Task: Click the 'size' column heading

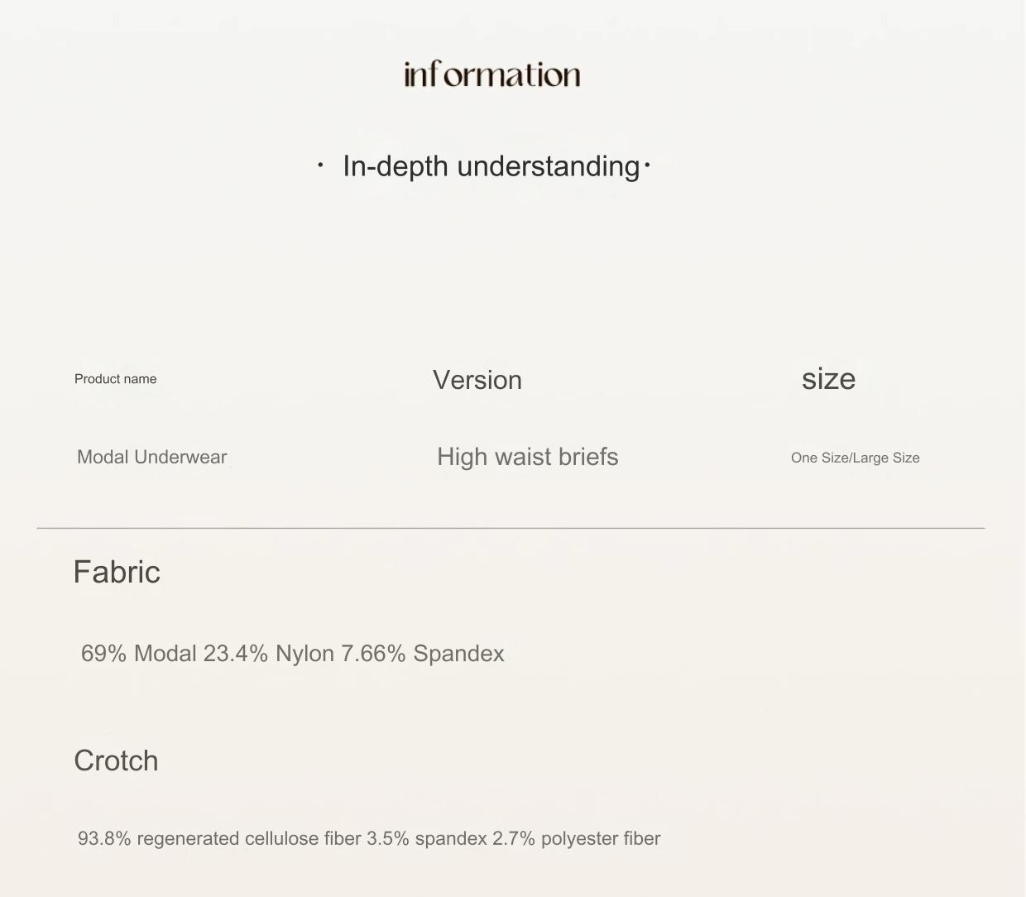Action: pyautogui.click(x=828, y=379)
